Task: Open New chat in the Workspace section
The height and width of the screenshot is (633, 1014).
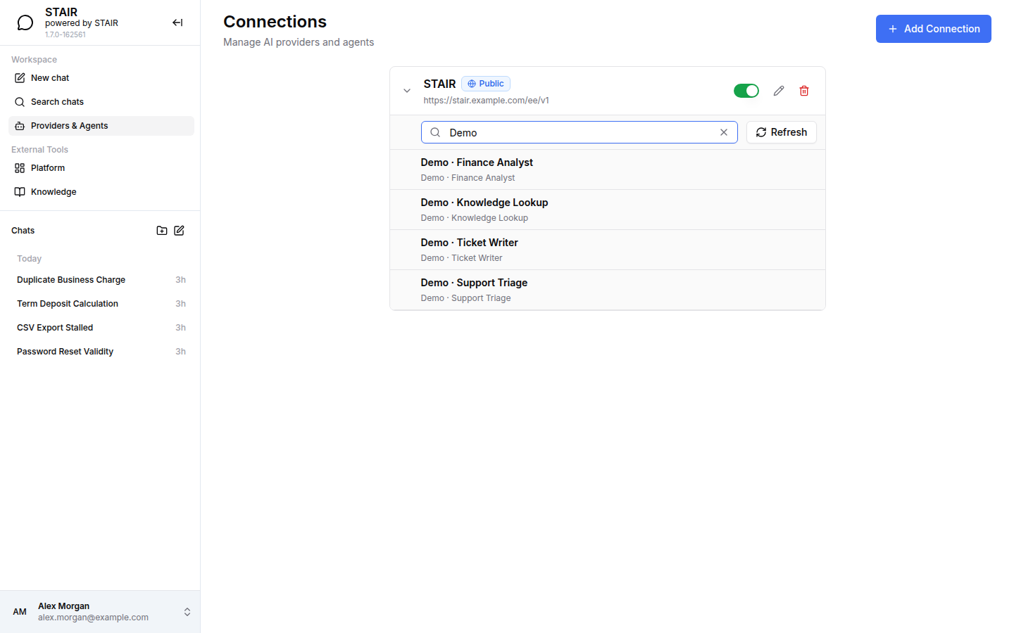Action: click(101, 78)
